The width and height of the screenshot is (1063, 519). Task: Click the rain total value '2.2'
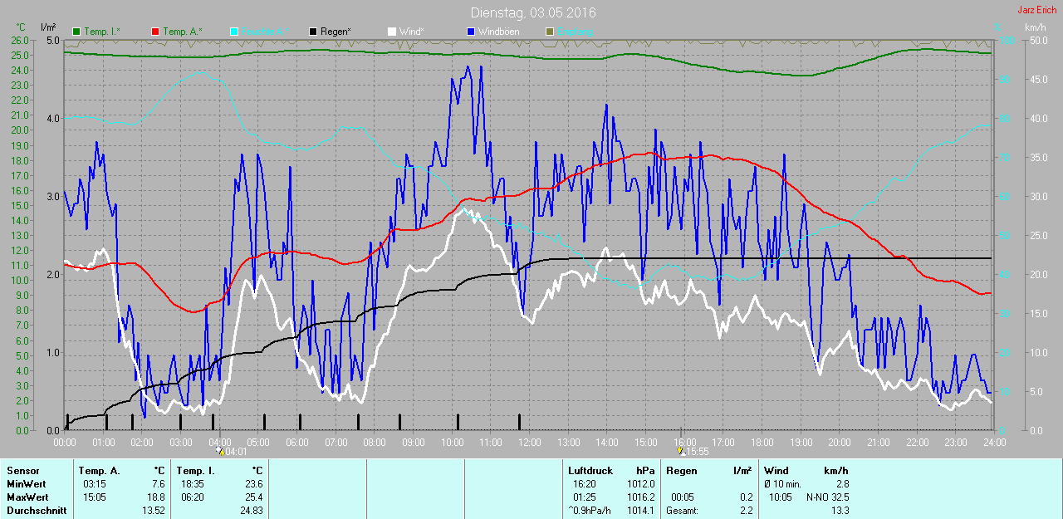tap(745, 511)
